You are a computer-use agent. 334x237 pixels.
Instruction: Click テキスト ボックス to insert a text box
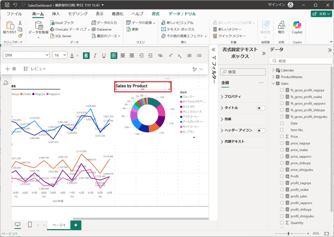[178, 29]
